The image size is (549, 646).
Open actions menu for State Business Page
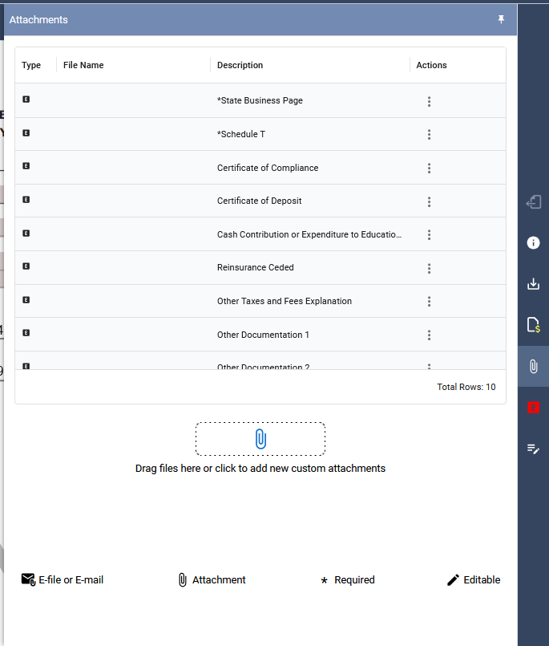[429, 101]
